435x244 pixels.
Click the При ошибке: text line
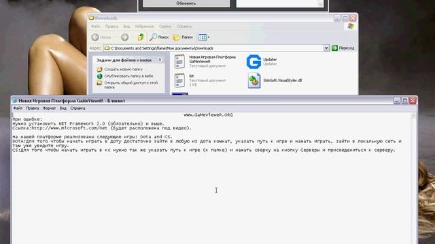[x=27, y=119]
